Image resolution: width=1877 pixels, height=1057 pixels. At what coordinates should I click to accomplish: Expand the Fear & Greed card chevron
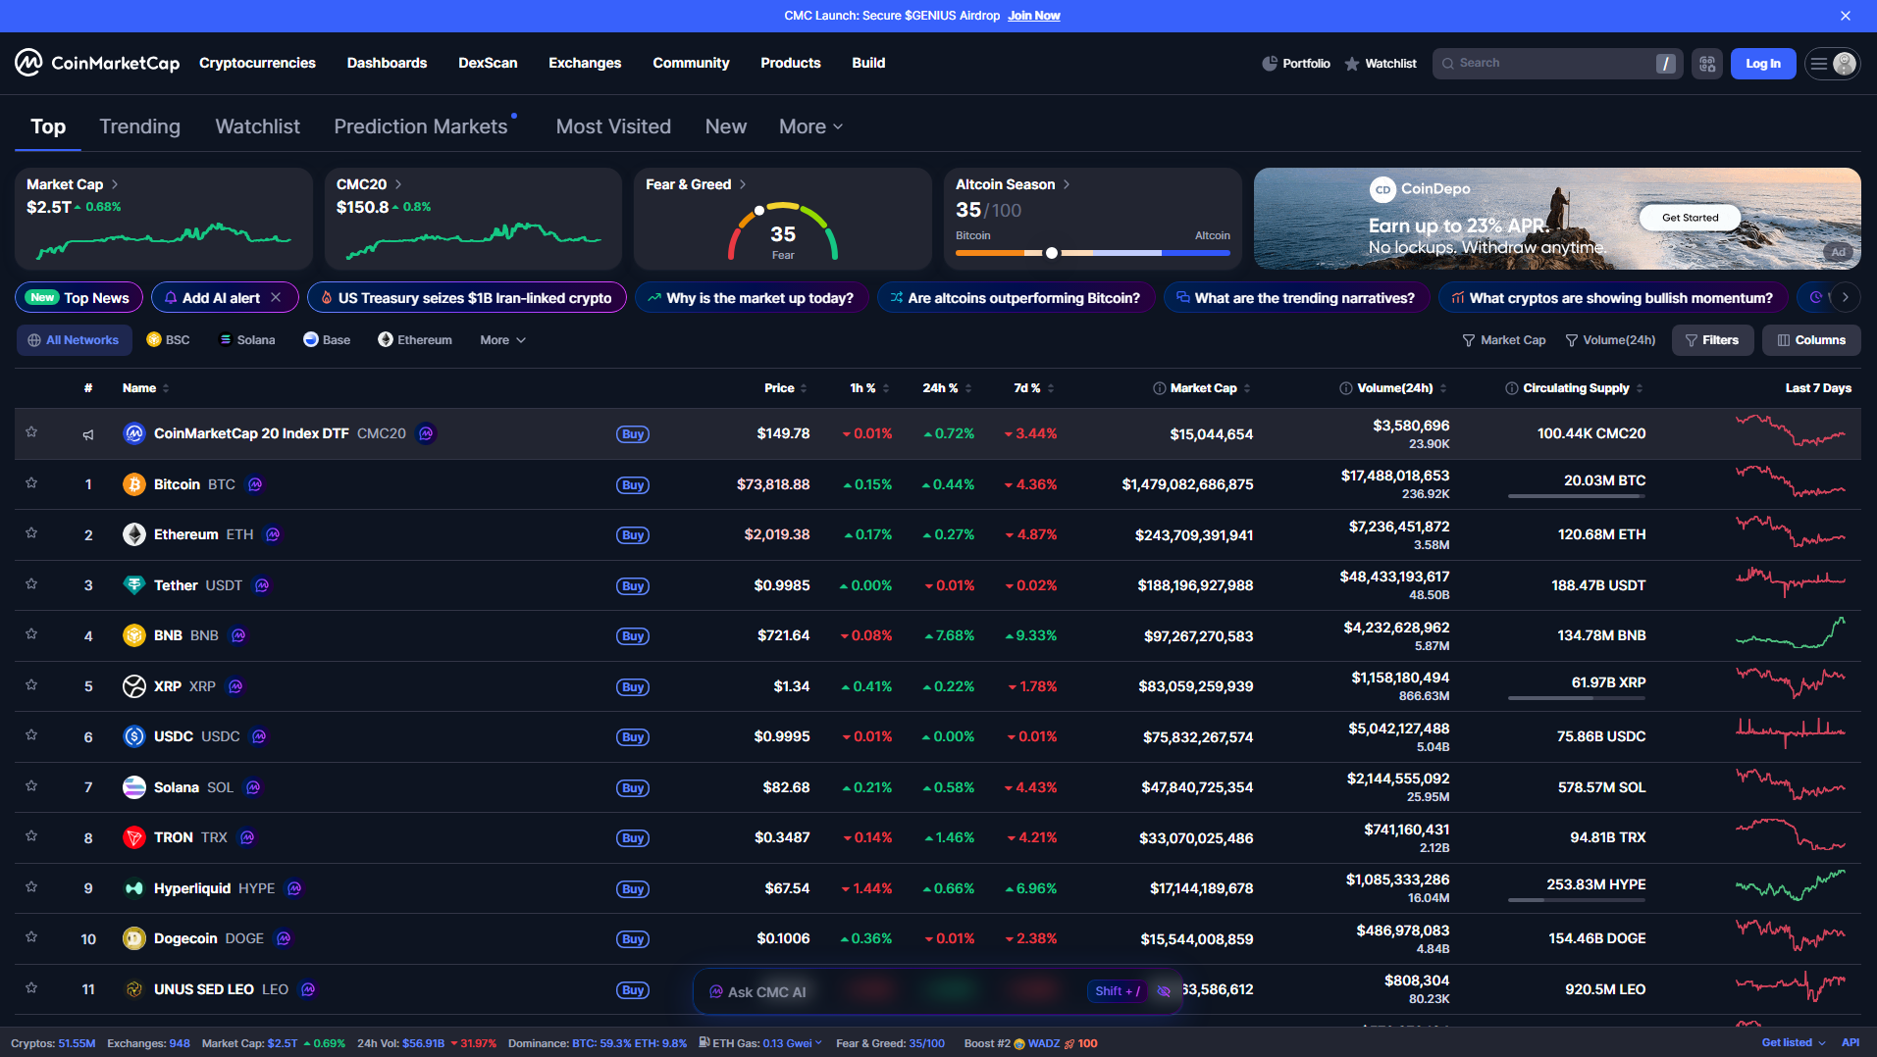pos(743,184)
